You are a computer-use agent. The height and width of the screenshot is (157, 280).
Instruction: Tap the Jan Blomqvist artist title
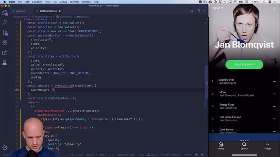click(244, 44)
